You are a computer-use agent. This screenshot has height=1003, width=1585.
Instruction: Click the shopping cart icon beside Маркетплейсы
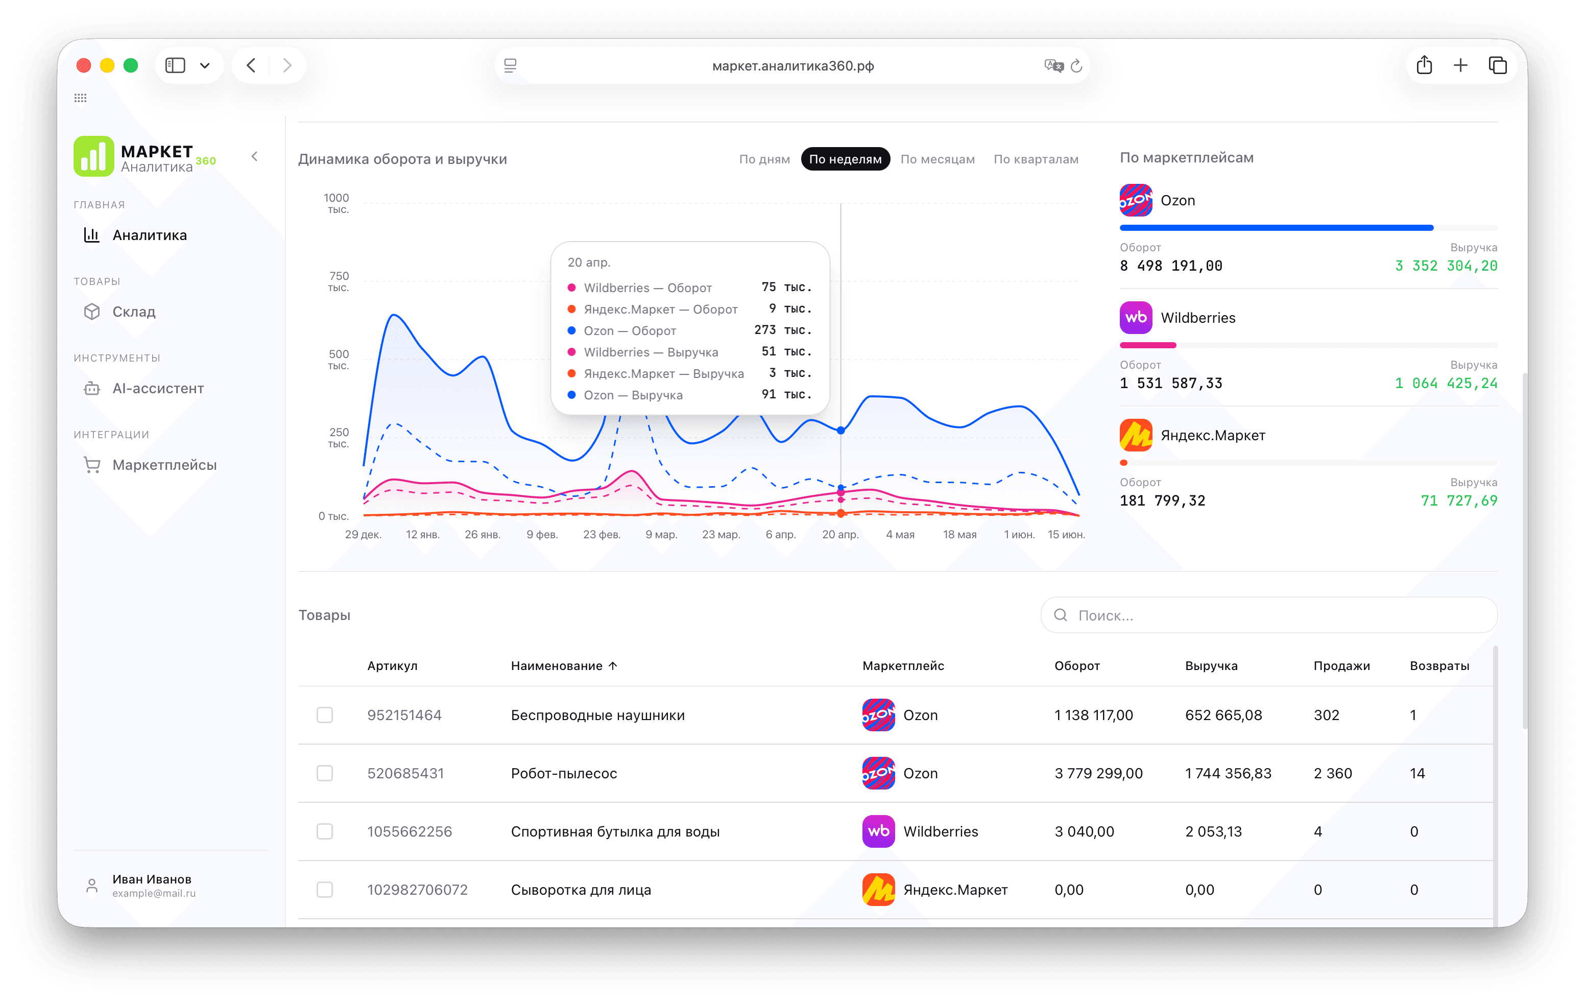click(92, 465)
